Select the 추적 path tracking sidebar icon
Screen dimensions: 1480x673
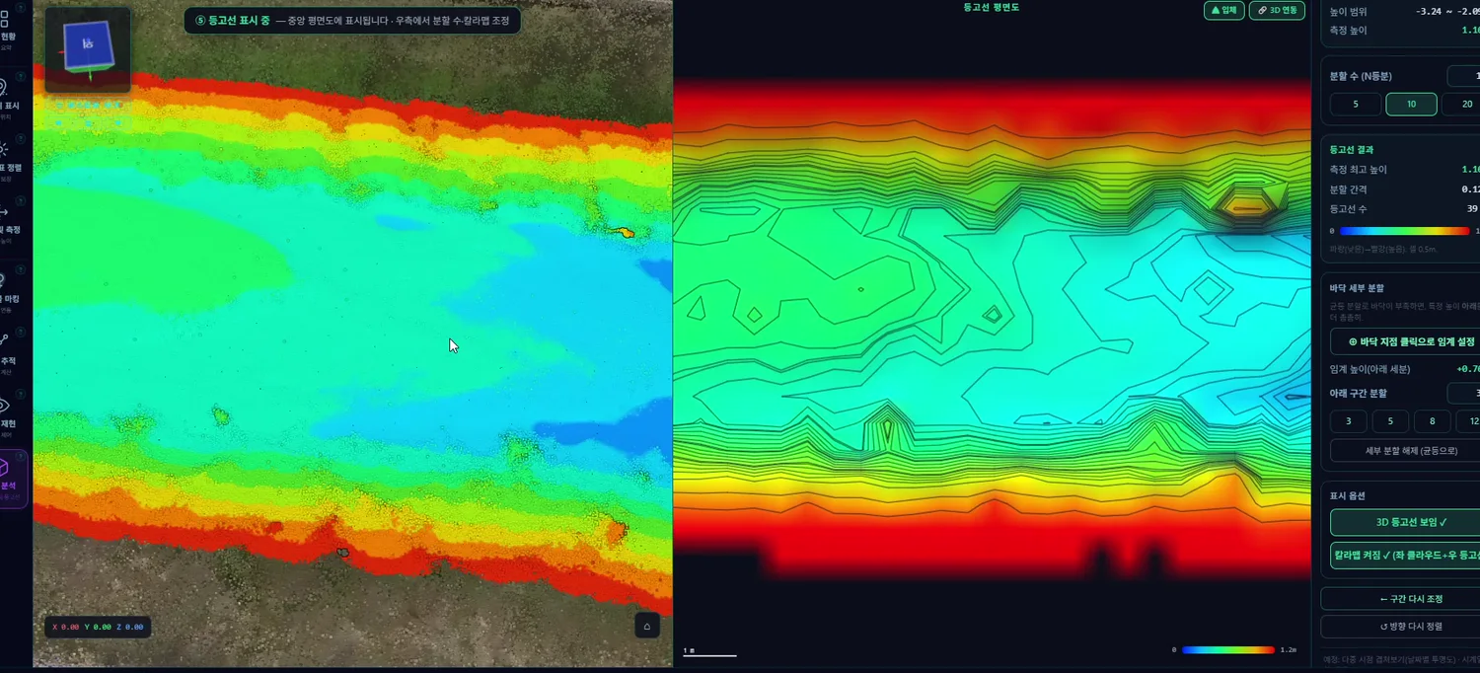pos(7,349)
